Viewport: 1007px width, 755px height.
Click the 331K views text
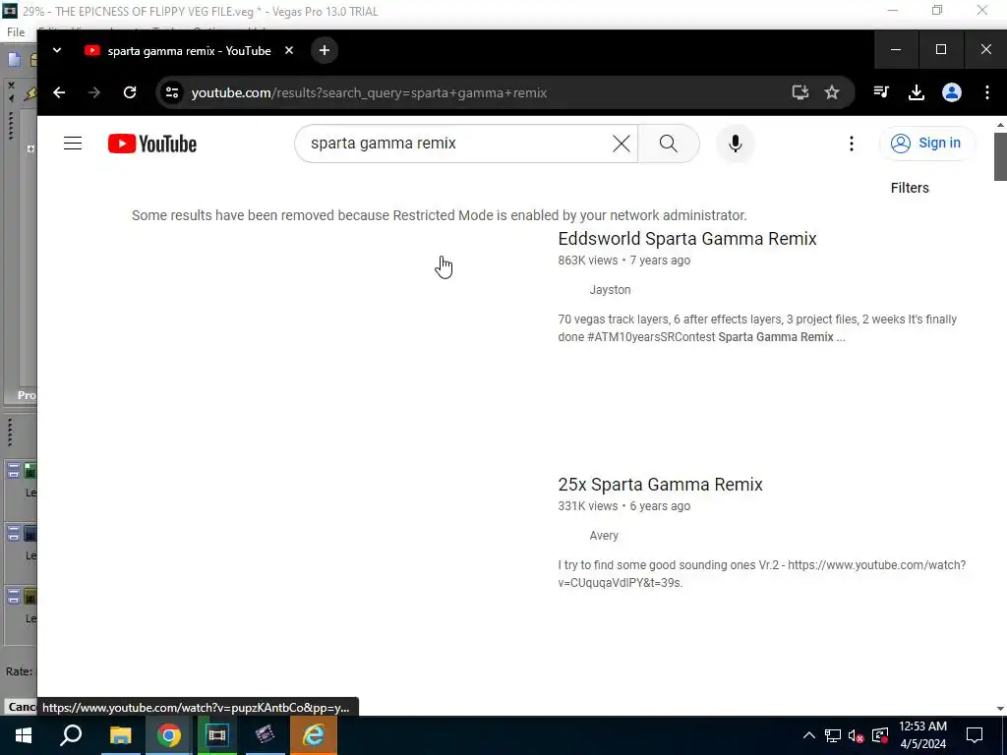588,506
